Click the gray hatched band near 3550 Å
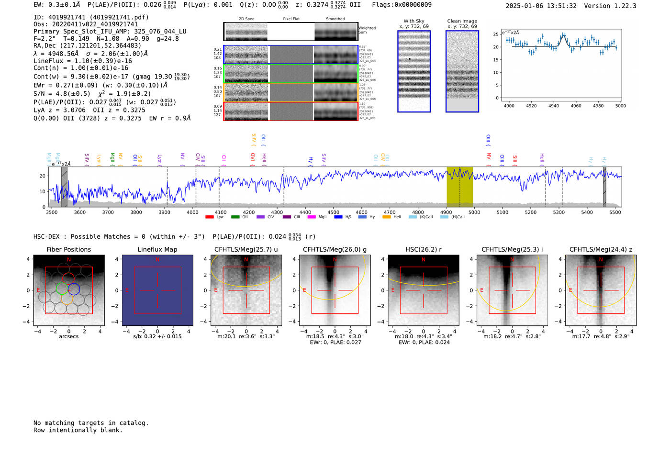This screenshot has width=670, height=456. [64, 187]
